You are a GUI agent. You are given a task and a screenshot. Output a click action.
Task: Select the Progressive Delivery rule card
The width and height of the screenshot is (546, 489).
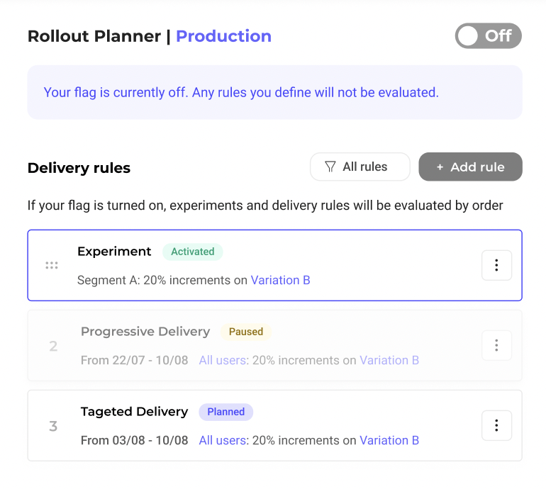click(274, 345)
